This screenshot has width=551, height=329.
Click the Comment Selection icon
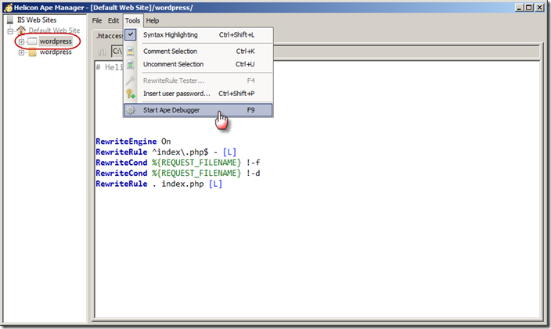tap(131, 51)
